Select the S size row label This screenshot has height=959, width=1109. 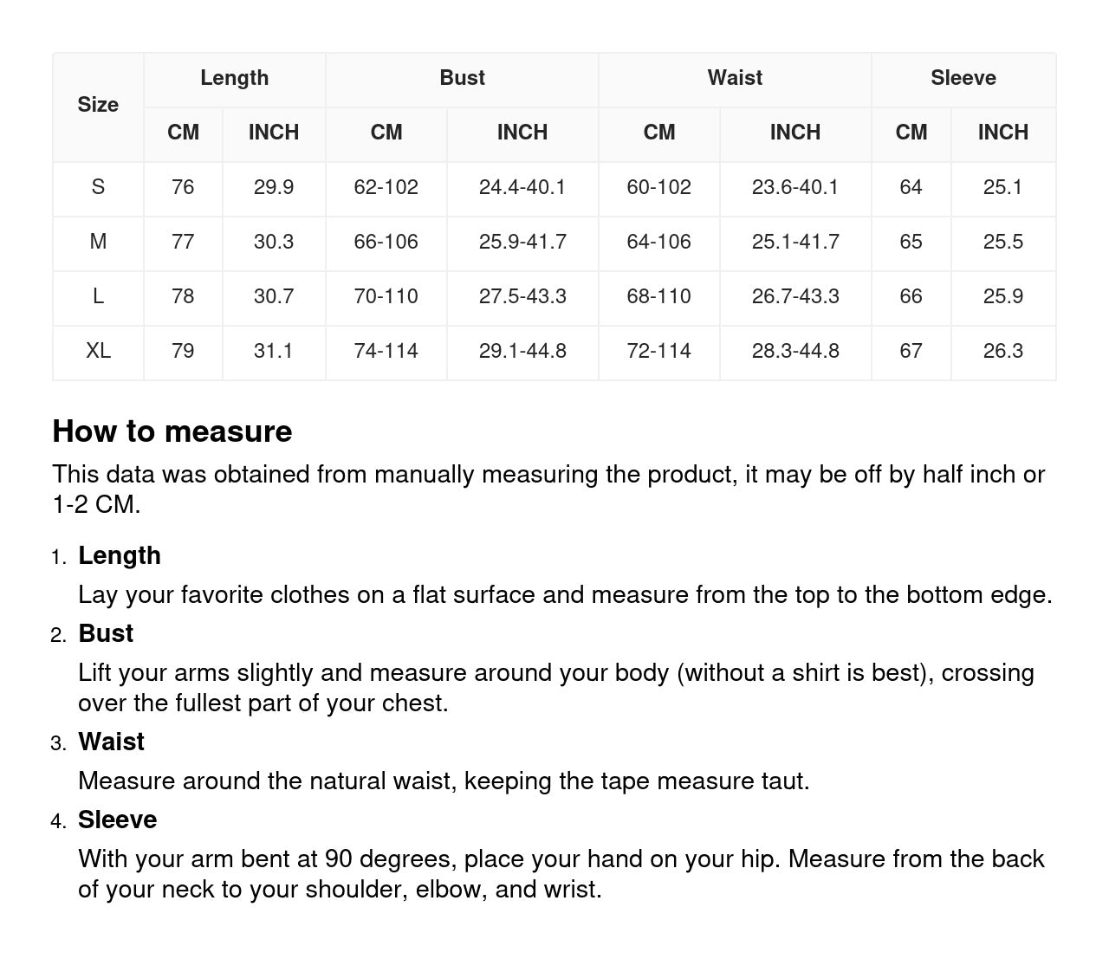coord(98,187)
